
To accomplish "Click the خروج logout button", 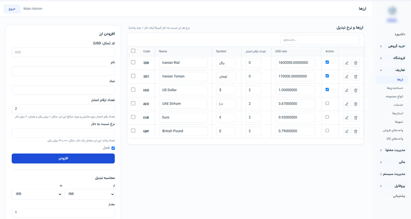I will [x=12, y=9].
